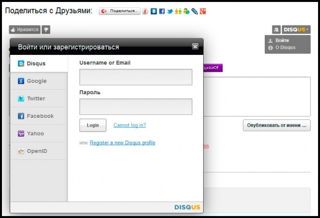
Task: Share via the Odnoklassniki icon
Action: tap(178, 11)
